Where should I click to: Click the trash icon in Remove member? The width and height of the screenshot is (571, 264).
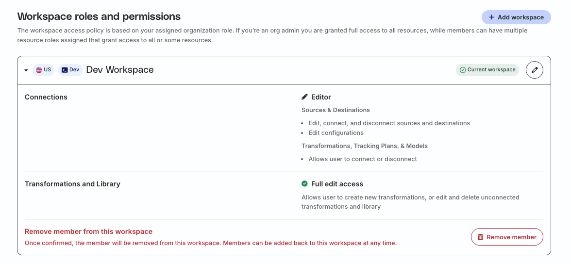point(480,237)
